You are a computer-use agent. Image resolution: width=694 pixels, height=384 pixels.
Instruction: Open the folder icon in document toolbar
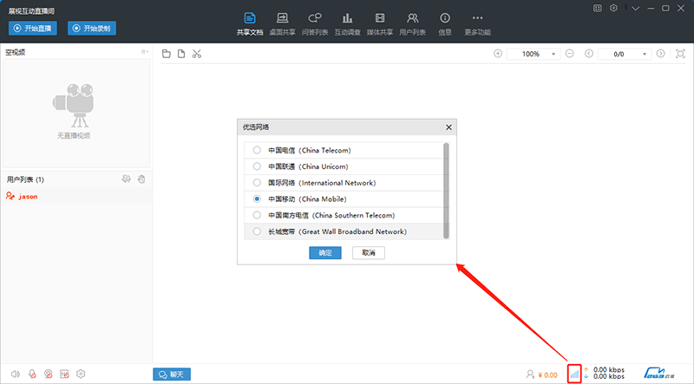pyautogui.click(x=167, y=54)
